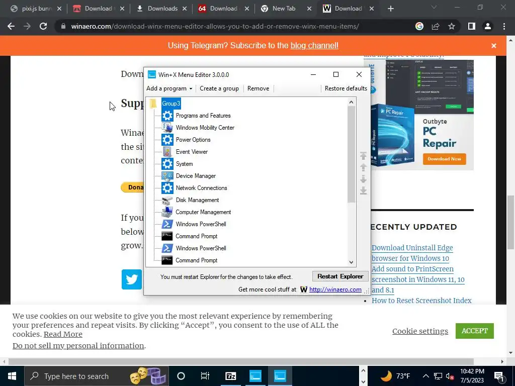This screenshot has height=386, width=515.
Task: Open the http://winaero.com link
Action: (x=335, y=289)
